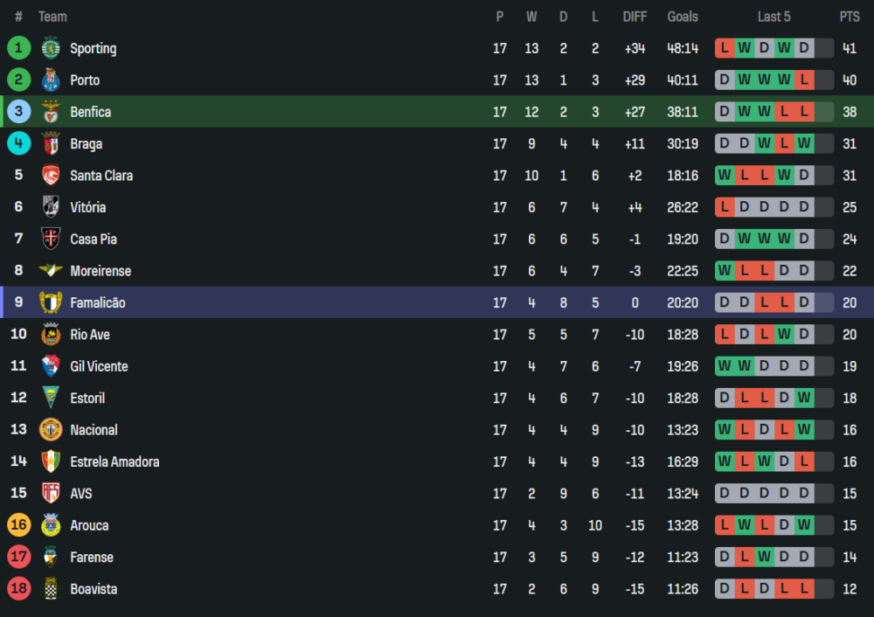Click Sporting's first red L result badge
Viewport: 874px width, 617px height.
[725, 48]
